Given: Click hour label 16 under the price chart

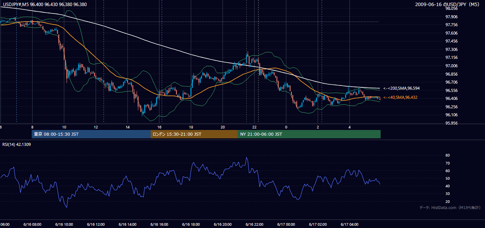Looking at the screenshot, I should 159,127.
